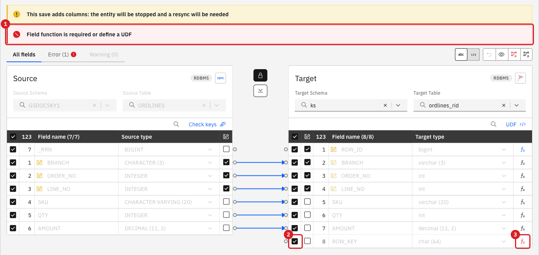Open function editor for target LINE_NO field

(522, 189)
